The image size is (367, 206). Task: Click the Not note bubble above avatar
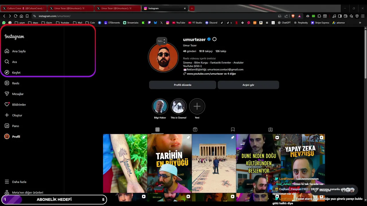[x=162, y=41]
